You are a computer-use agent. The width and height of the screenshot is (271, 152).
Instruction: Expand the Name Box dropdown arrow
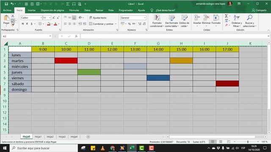pyautogui.click(x=50, y=36)
